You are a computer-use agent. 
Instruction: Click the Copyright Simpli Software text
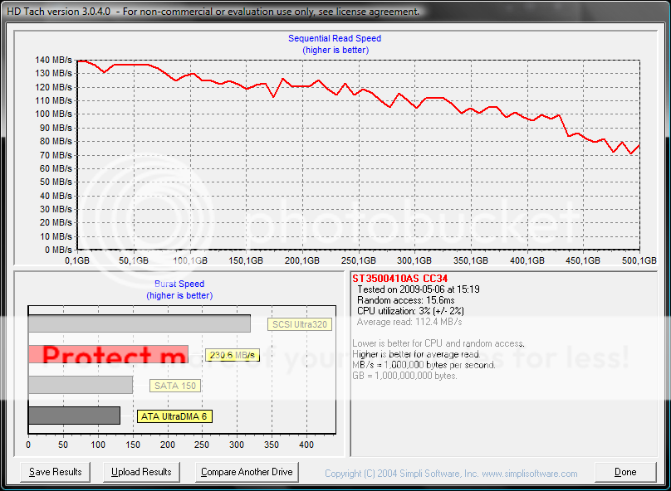(x=451, y=474)
